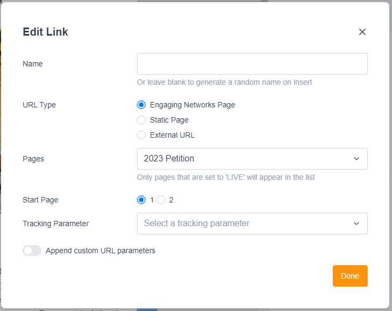Screen dimensions: 392x311
Task: Click the 'Tracking Parameter' field label
Action: pos(56,224)
